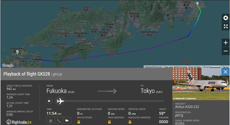
Task: Click the Flightradar24 logo
Action: point(19,122)
